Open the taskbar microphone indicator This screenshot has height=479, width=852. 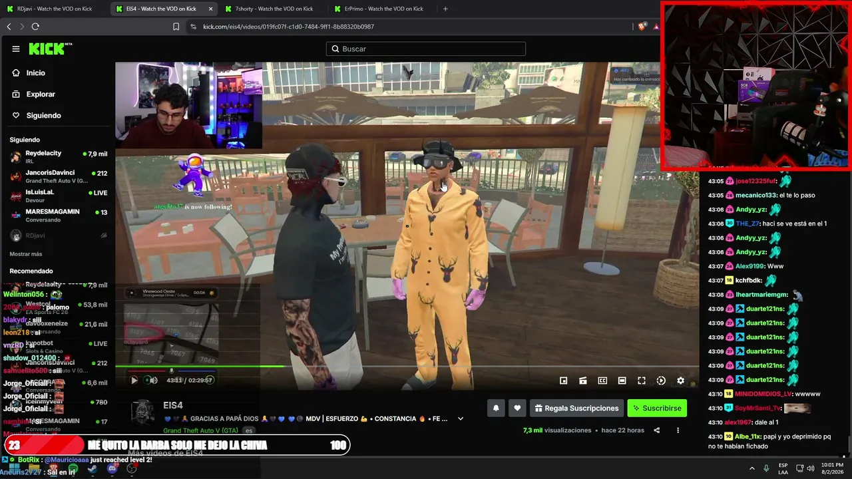click(766, 468)
